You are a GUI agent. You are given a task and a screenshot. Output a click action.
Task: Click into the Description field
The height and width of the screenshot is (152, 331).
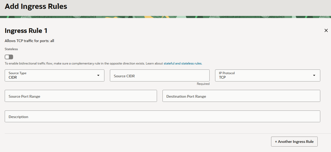(162, 116)
